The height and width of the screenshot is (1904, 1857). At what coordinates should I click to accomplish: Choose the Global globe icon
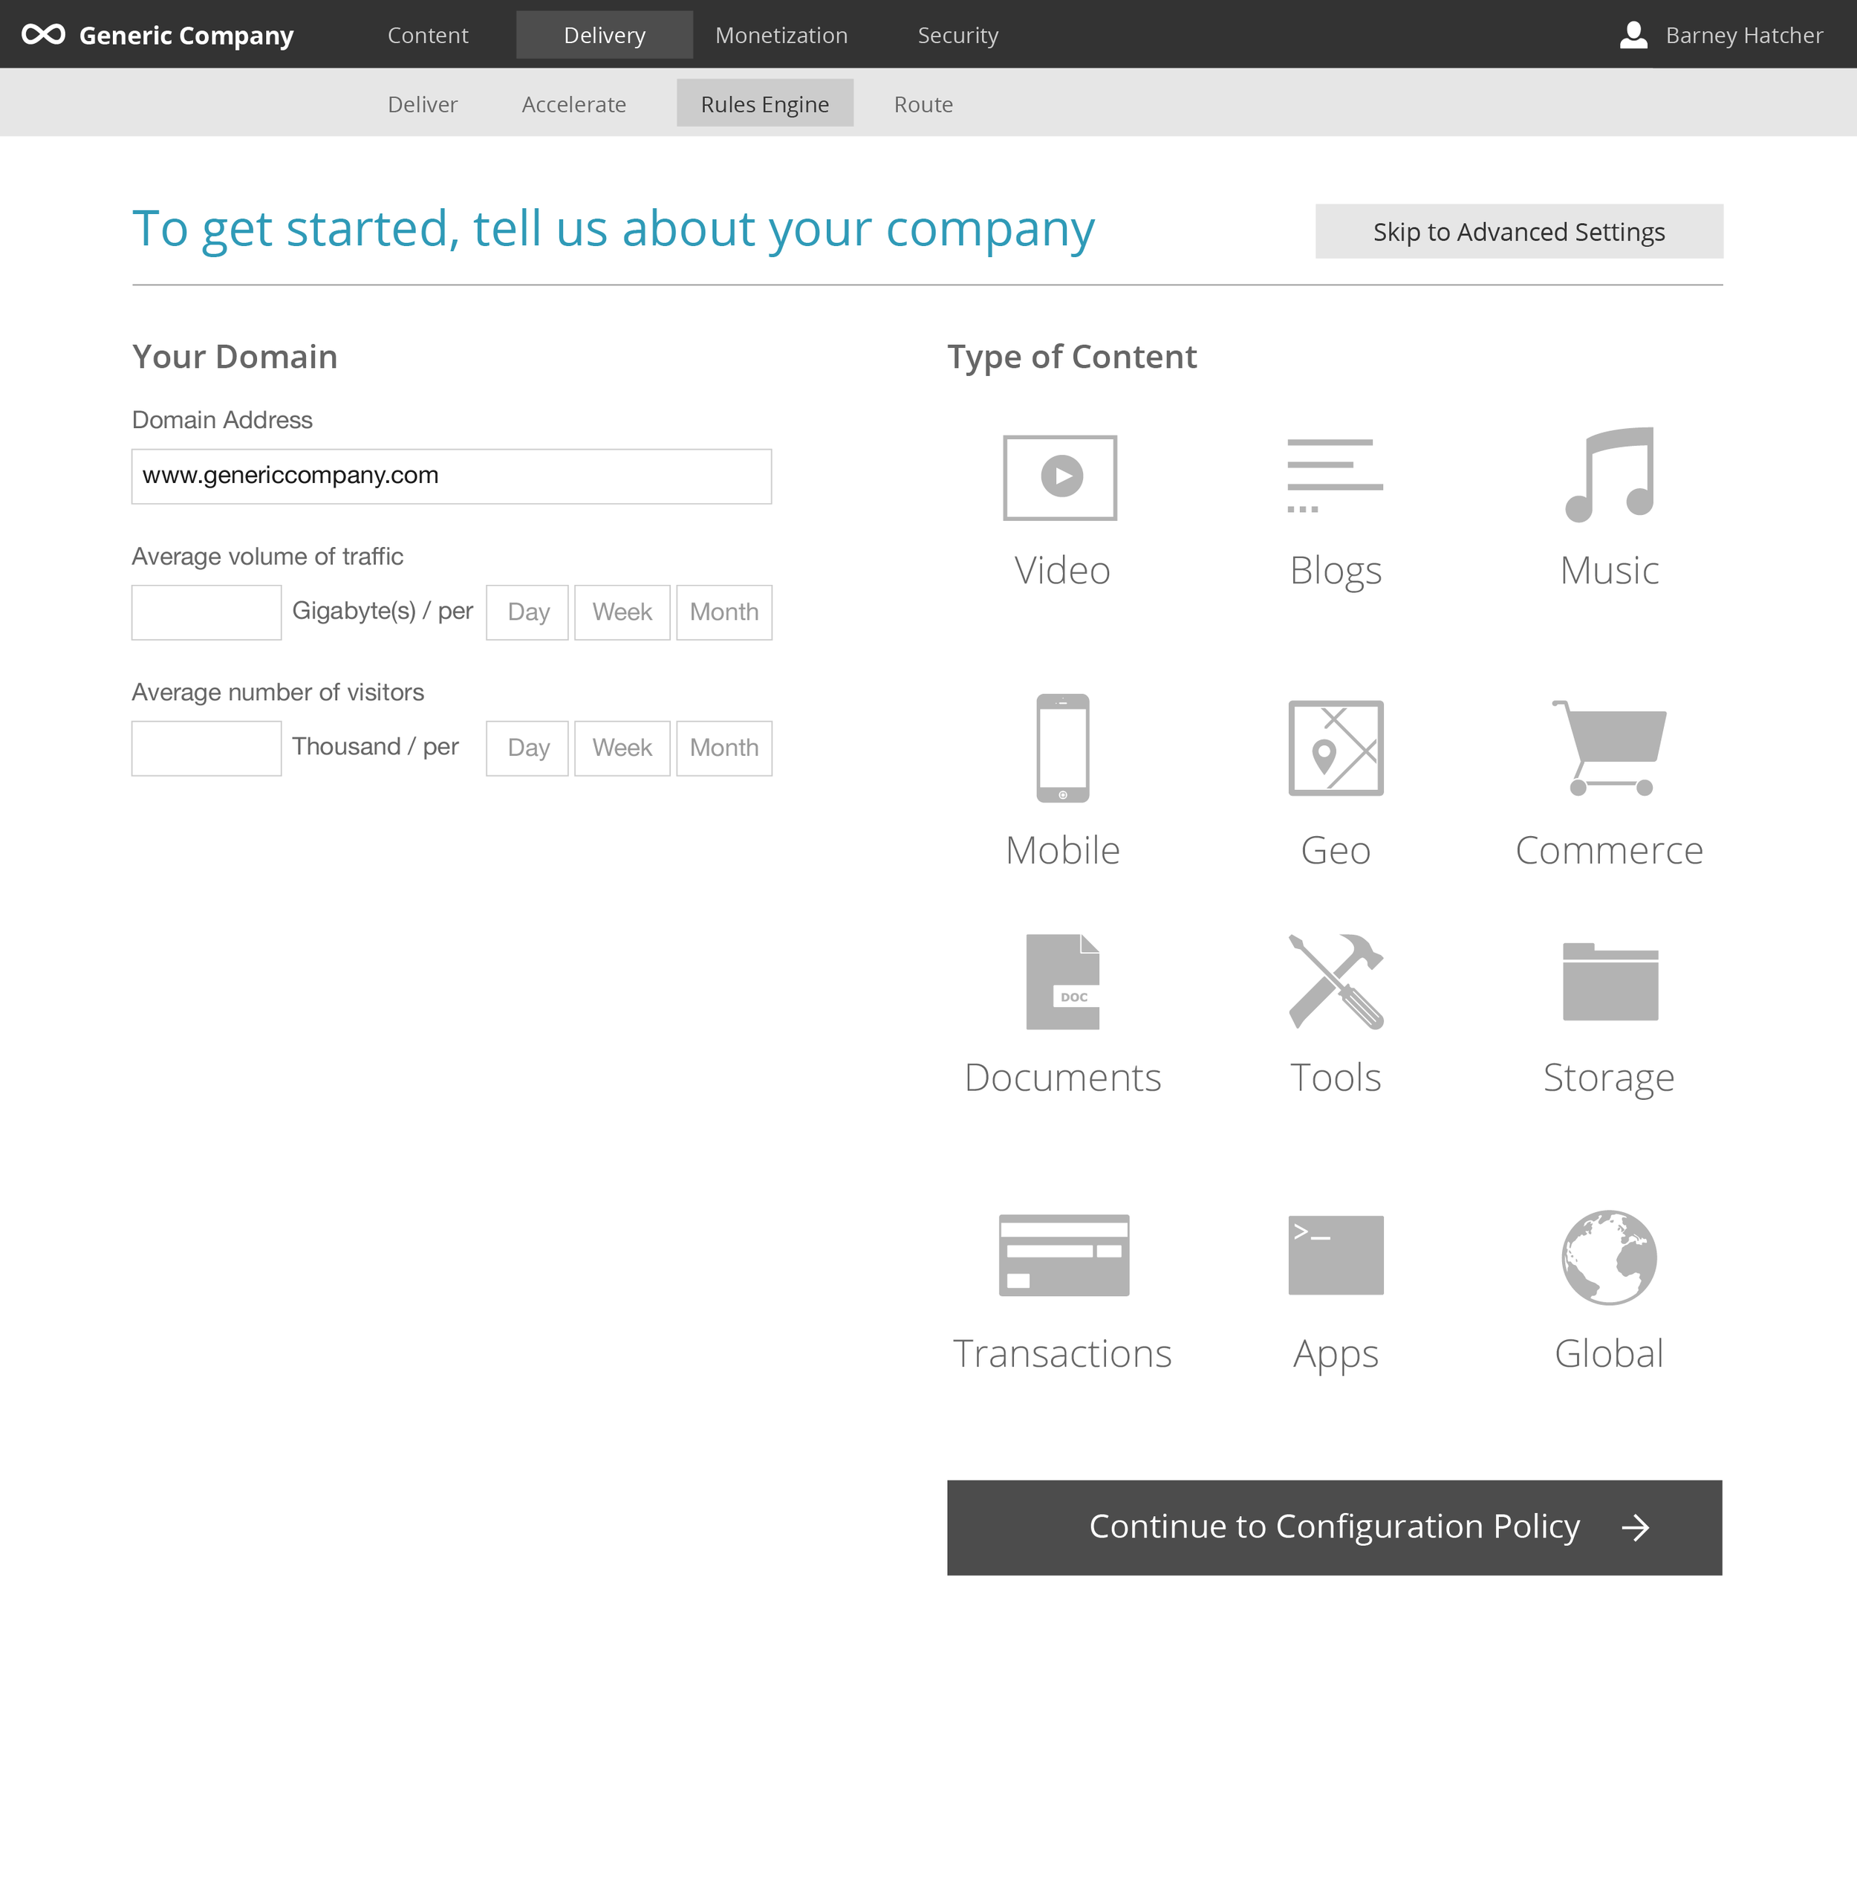click(1609, 1257)
